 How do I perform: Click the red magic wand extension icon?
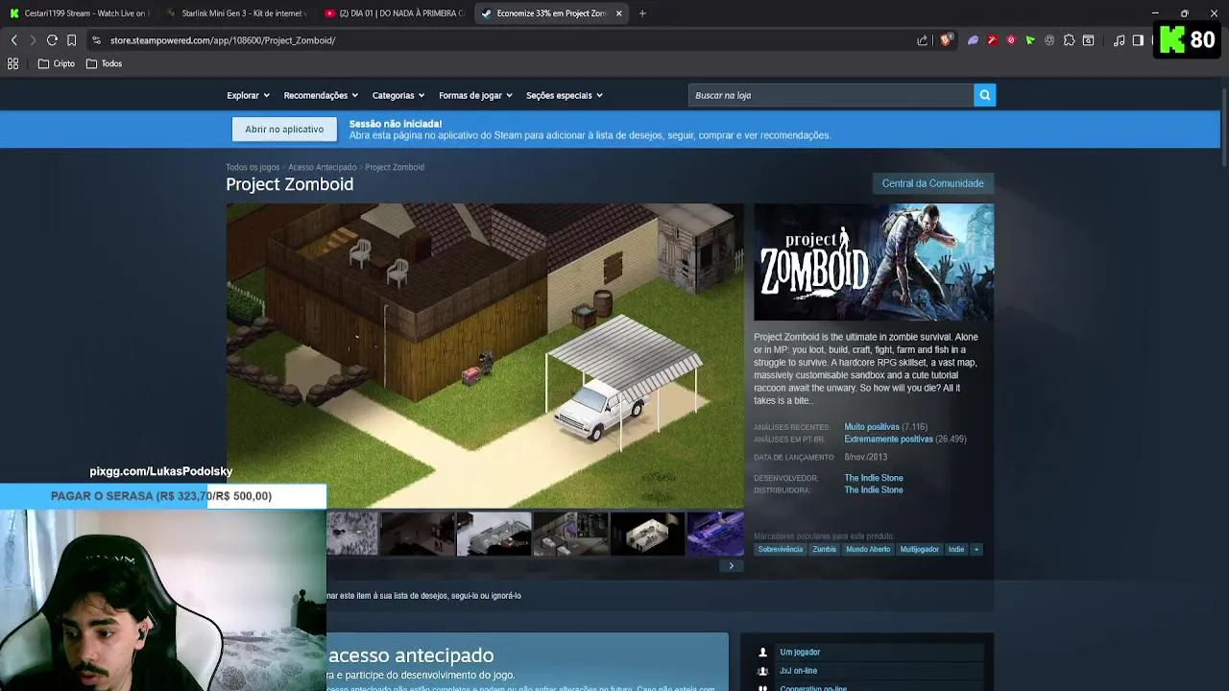pos(992,40)
